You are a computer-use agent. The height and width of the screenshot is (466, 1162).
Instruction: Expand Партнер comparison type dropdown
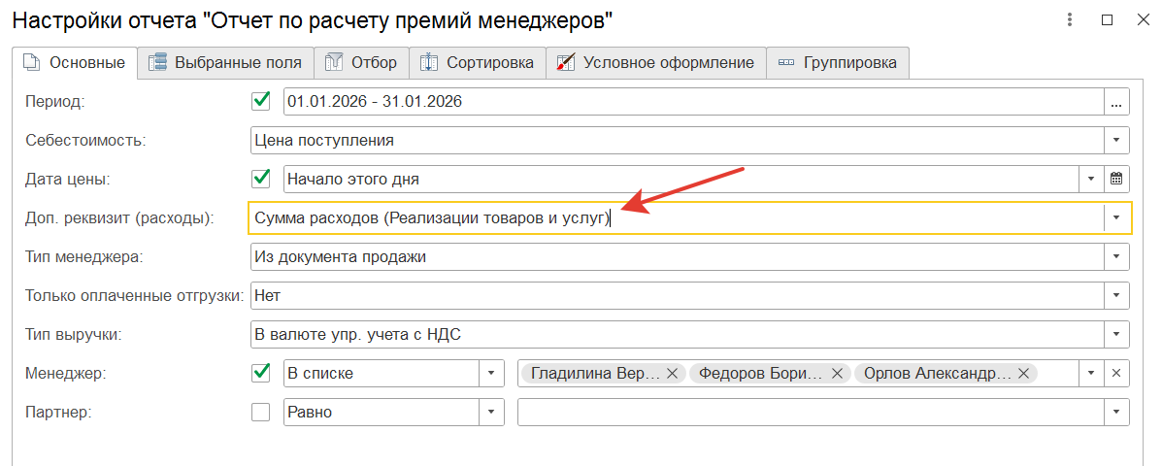pyautogui.click(x=491, y=412)
